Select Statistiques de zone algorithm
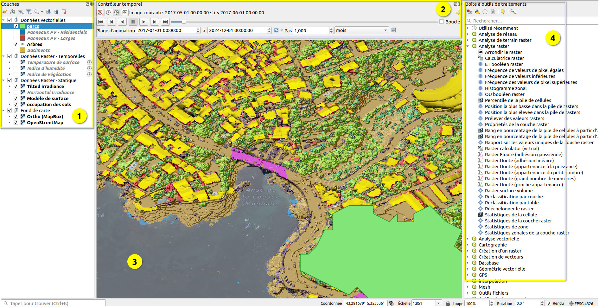The width and height of the screenshot is (599, 307). [506, 227]
